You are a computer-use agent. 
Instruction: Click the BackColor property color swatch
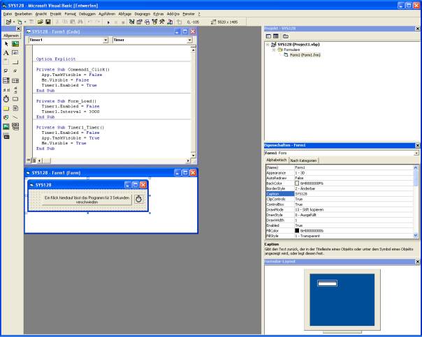[298, 183]
